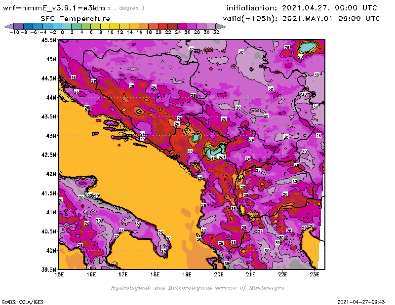Click the '45.5N' latitude axis label
The image size is (395, 305).
coord(48,40)
